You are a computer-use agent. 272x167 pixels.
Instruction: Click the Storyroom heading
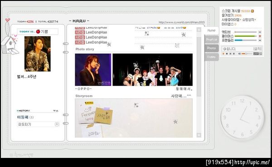[84, 96]
